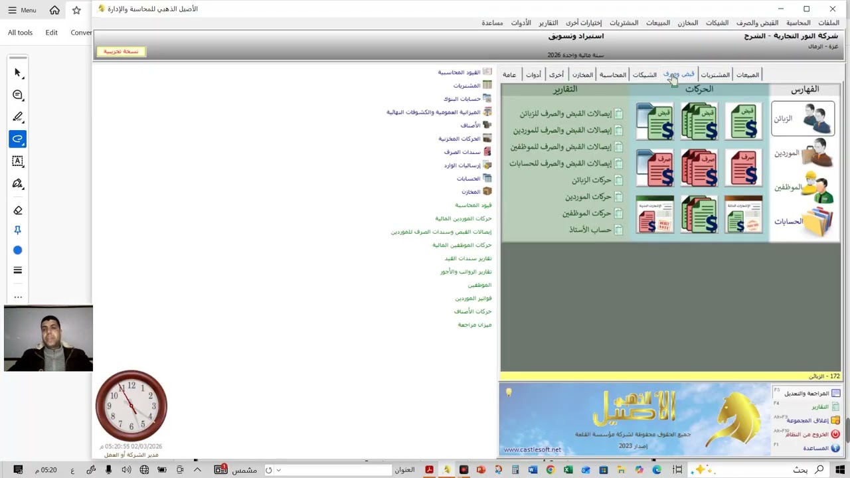
Task: Select the zoom magnifier tool in left sidebar
Action: [18, 95]
